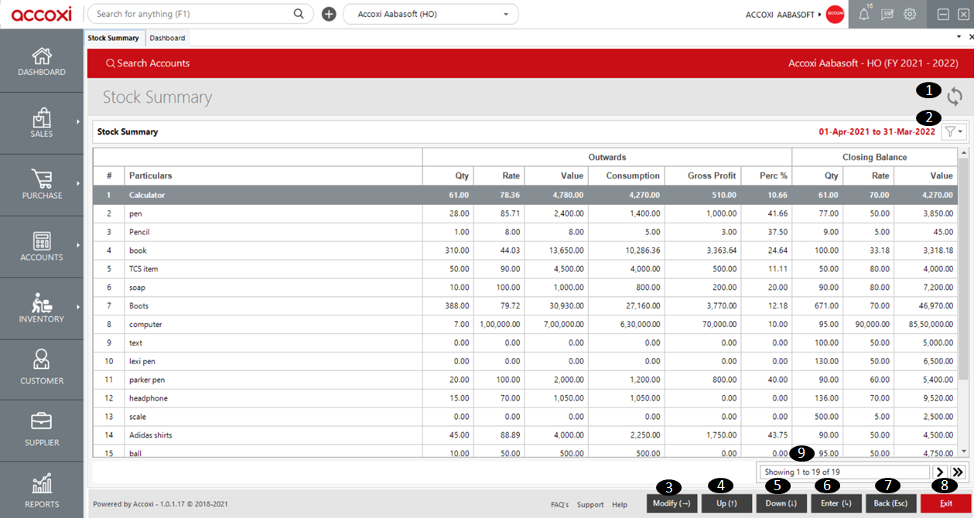
Task: Open the Support link
Action: click(590, 505)
